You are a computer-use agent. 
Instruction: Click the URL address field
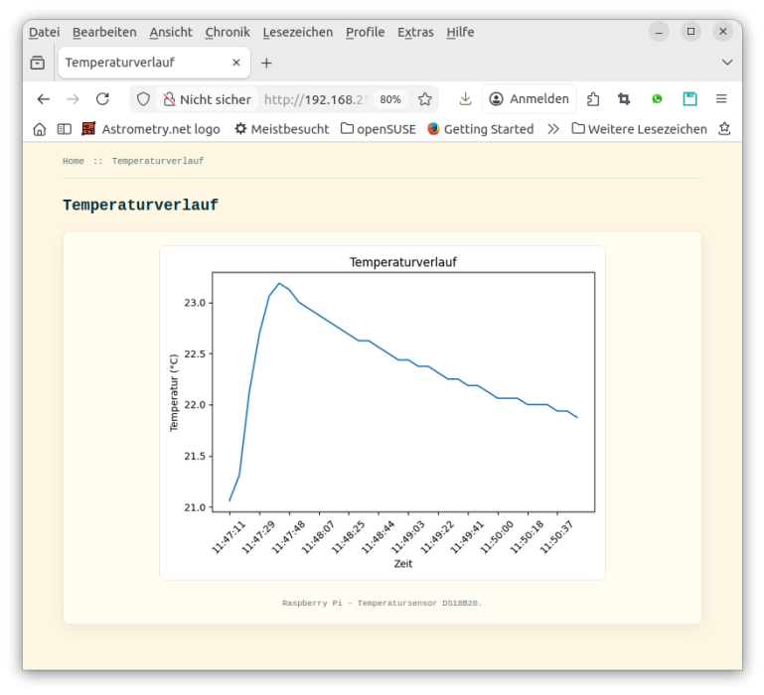(315, 99)
